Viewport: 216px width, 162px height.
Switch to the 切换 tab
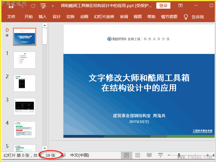point(70,17)
